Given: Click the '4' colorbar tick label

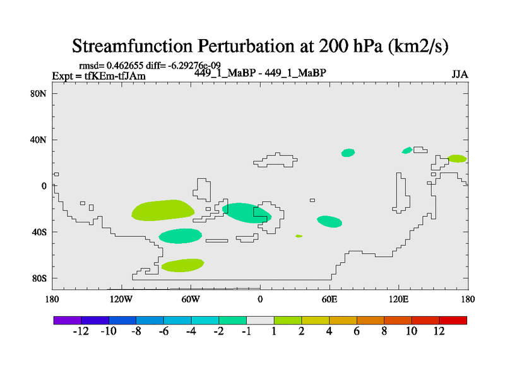Looking at the screenshot, I should pyautogui.click(x=329, y=331).
